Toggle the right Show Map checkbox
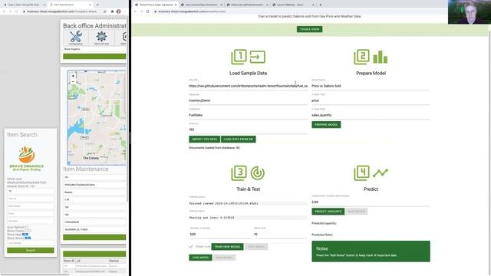Image resolution: width=491 pixels, height=276 pixels. 27,235
